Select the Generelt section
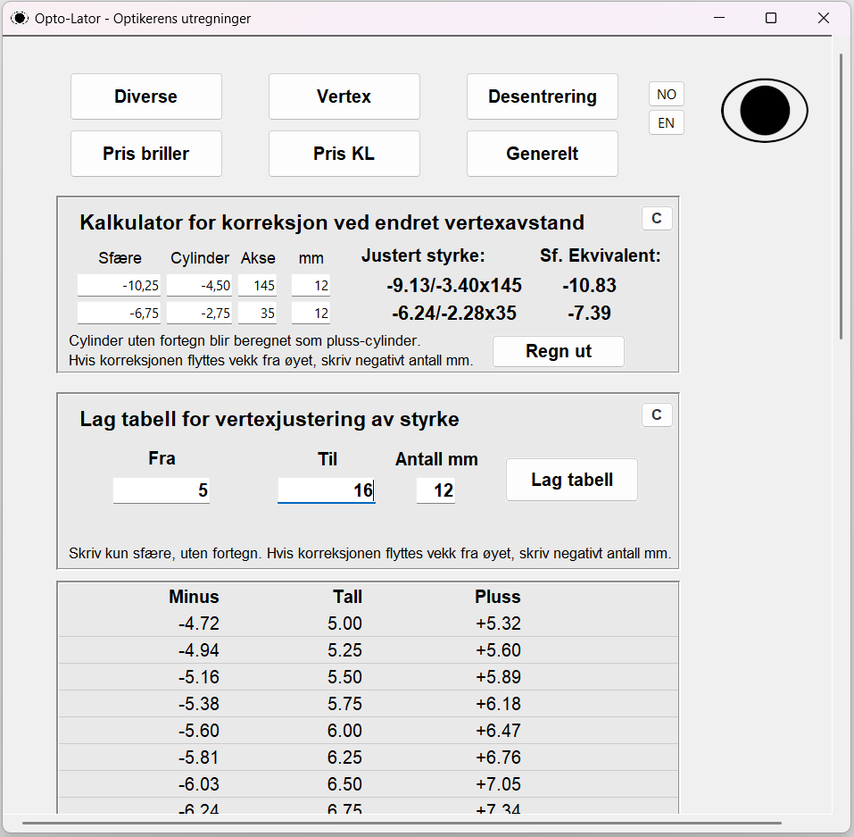Viewport: 854px width, 837px height. tap(542, 154)
